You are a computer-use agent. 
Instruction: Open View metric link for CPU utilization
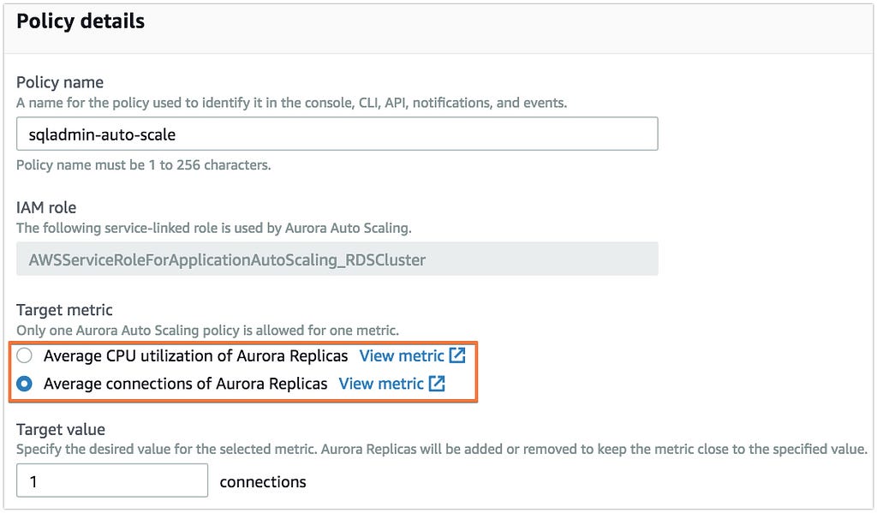tap(402, 355)
